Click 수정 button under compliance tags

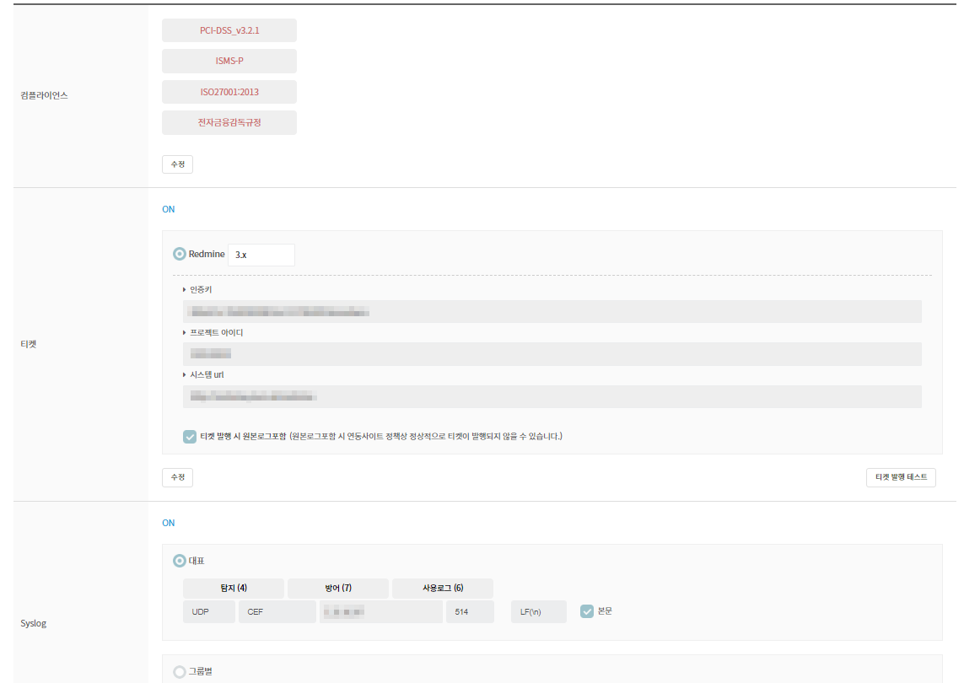[177, 164]
